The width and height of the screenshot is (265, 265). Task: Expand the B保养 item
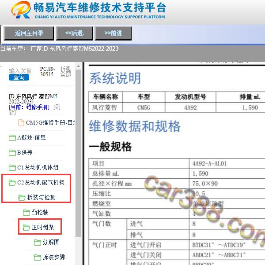click(25, 152)
